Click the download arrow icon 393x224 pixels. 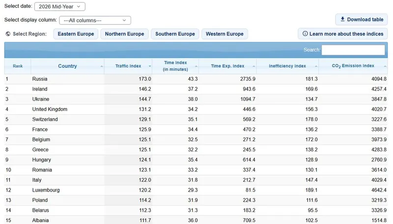pyautogui.click(x=342, y=19)
